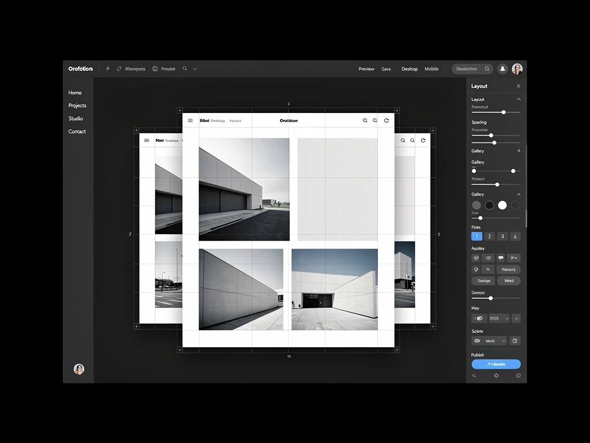Close the Layout panel
The width and height of the screenshot is (590, 443).
[x=518, y=86]
